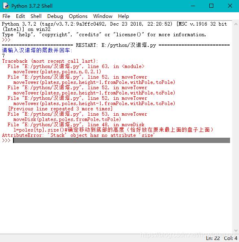239x242 pixels.
Task: Click the scrollbar up arrow
Action: 236,24
